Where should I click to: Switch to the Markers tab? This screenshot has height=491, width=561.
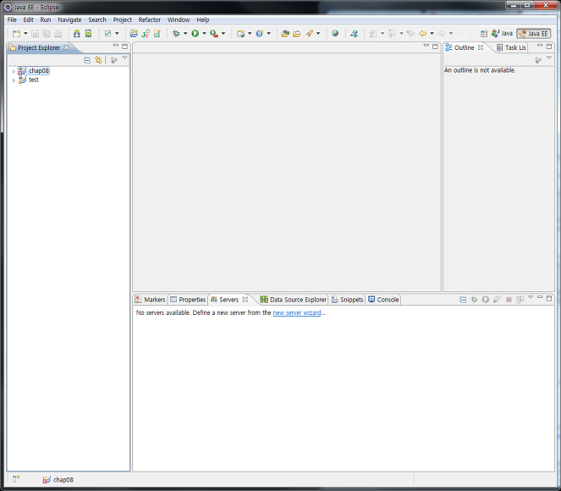tap(151, 300)
